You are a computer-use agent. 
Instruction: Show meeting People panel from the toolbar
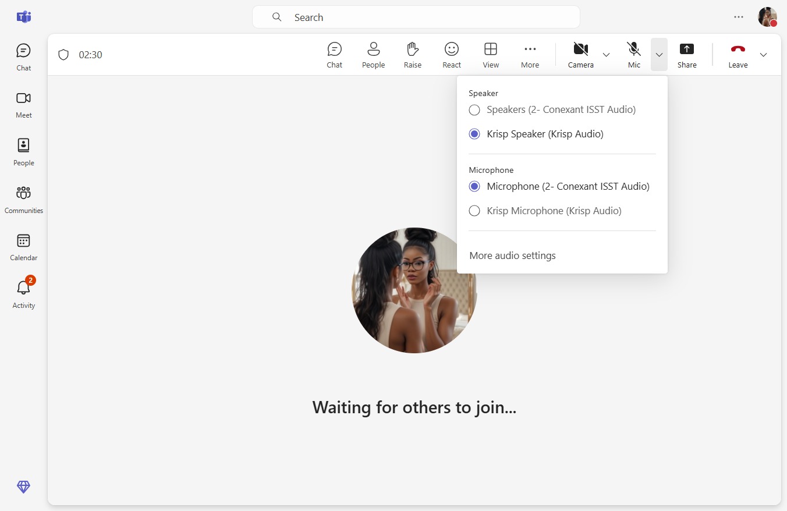374,55
